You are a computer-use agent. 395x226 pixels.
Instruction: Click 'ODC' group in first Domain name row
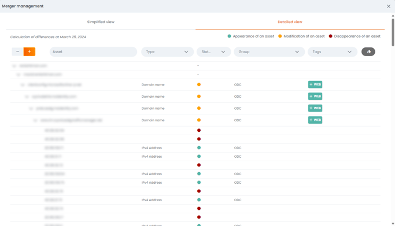(x=238, y=85)
